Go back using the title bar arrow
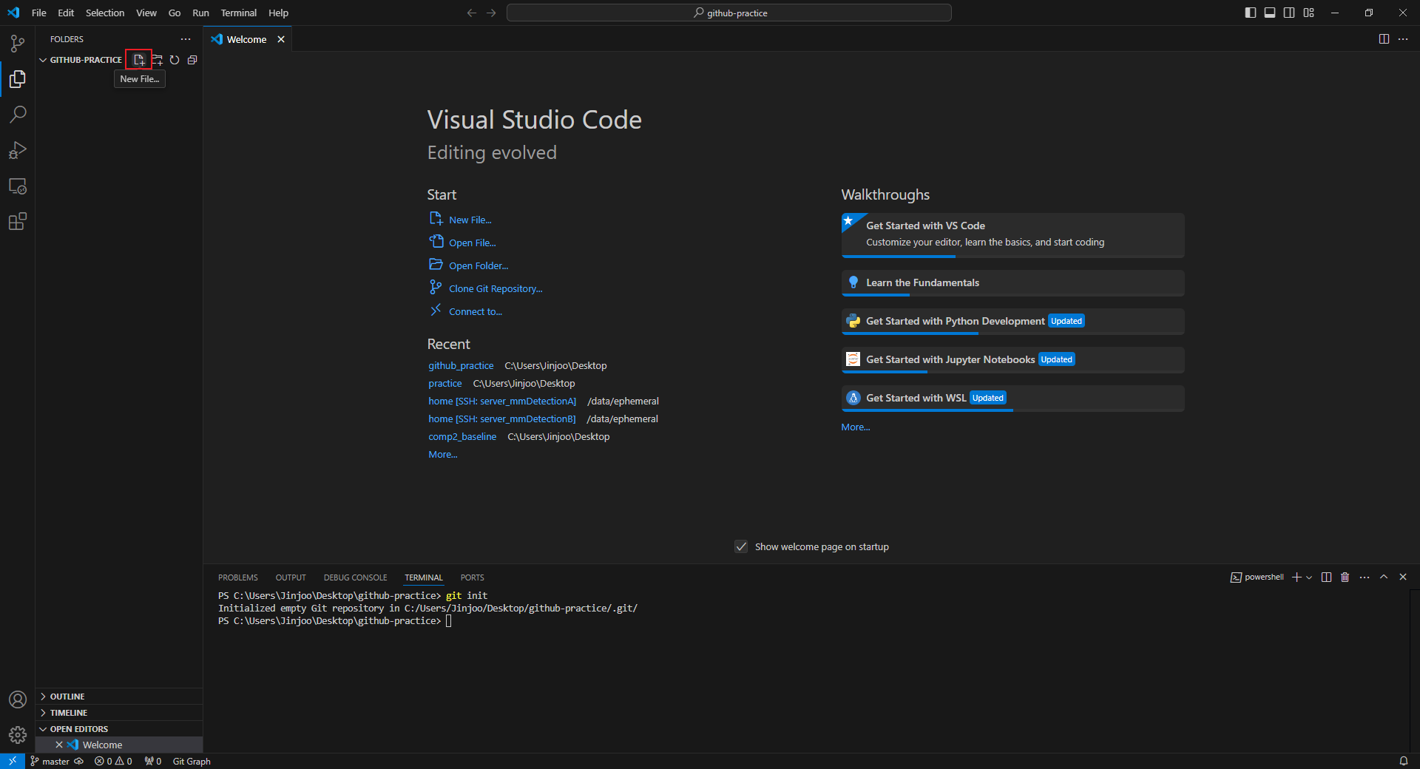Image resolution: width=1420 pixels, height=769 pixels. coord(472,13)
